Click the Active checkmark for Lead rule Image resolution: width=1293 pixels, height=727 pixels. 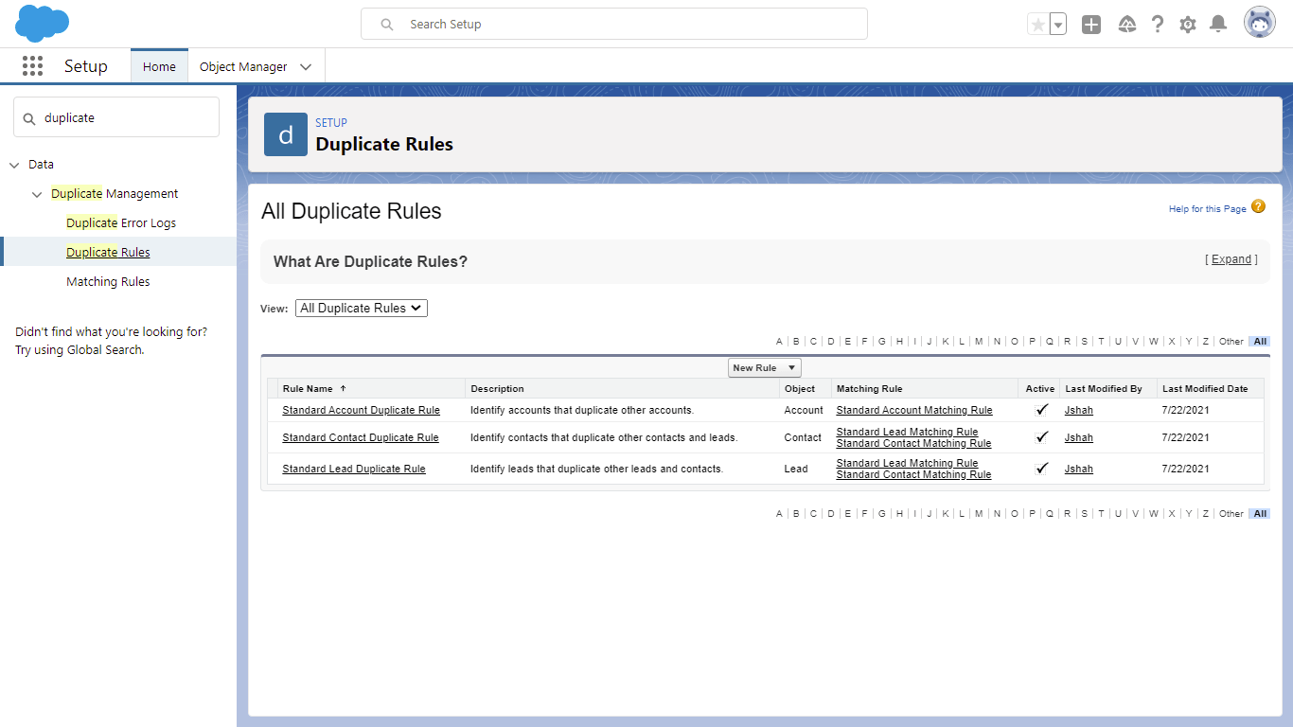(1041, 468)
